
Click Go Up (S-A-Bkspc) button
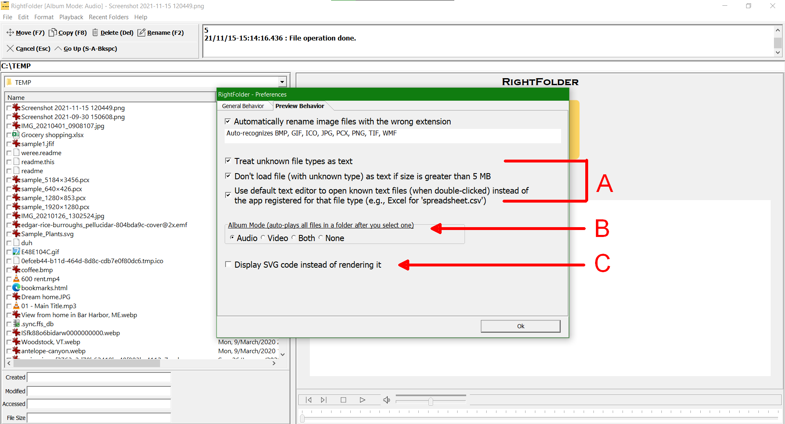click(86, 49)
